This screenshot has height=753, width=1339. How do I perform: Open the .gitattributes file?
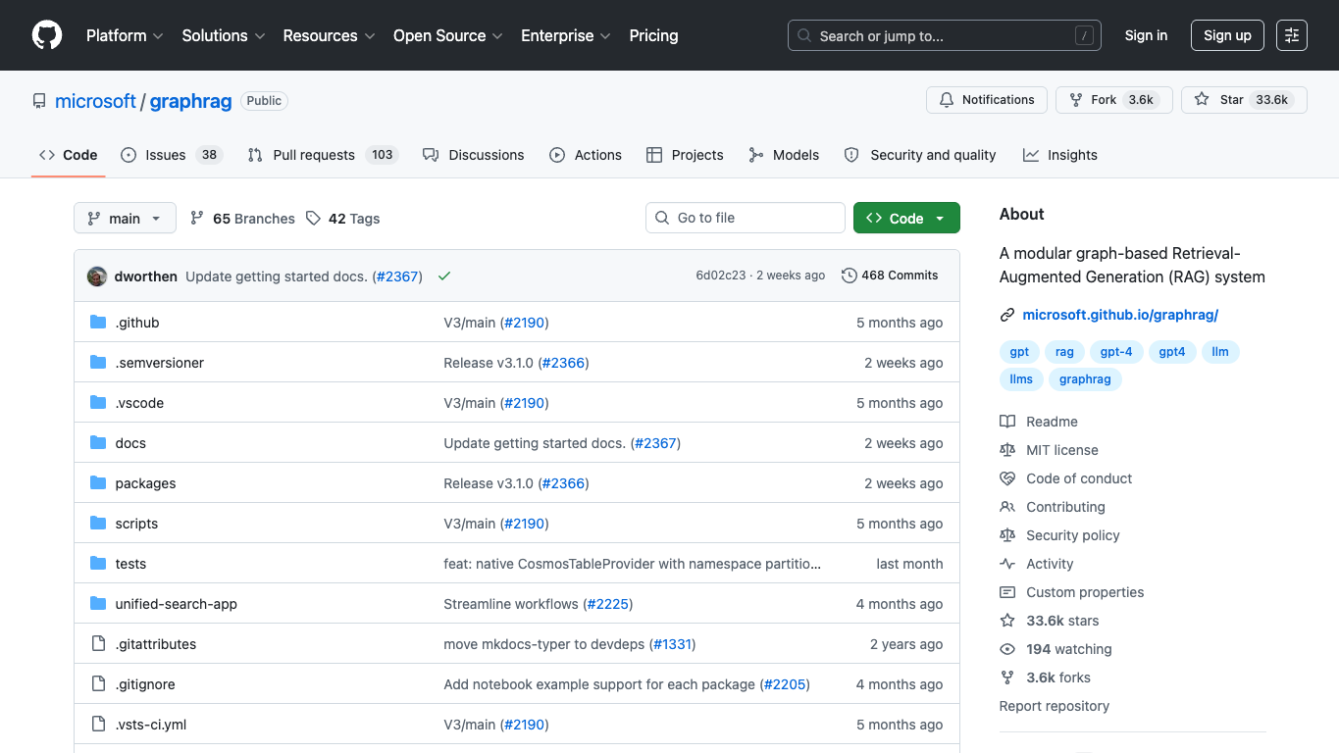[x=156, y=644]
